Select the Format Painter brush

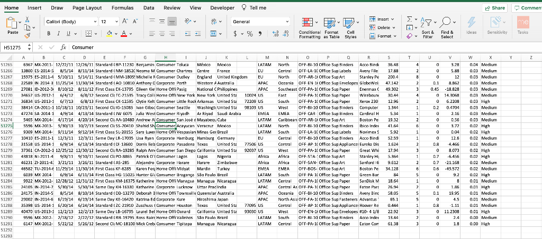pyautogui.click(x=28, y=35)
